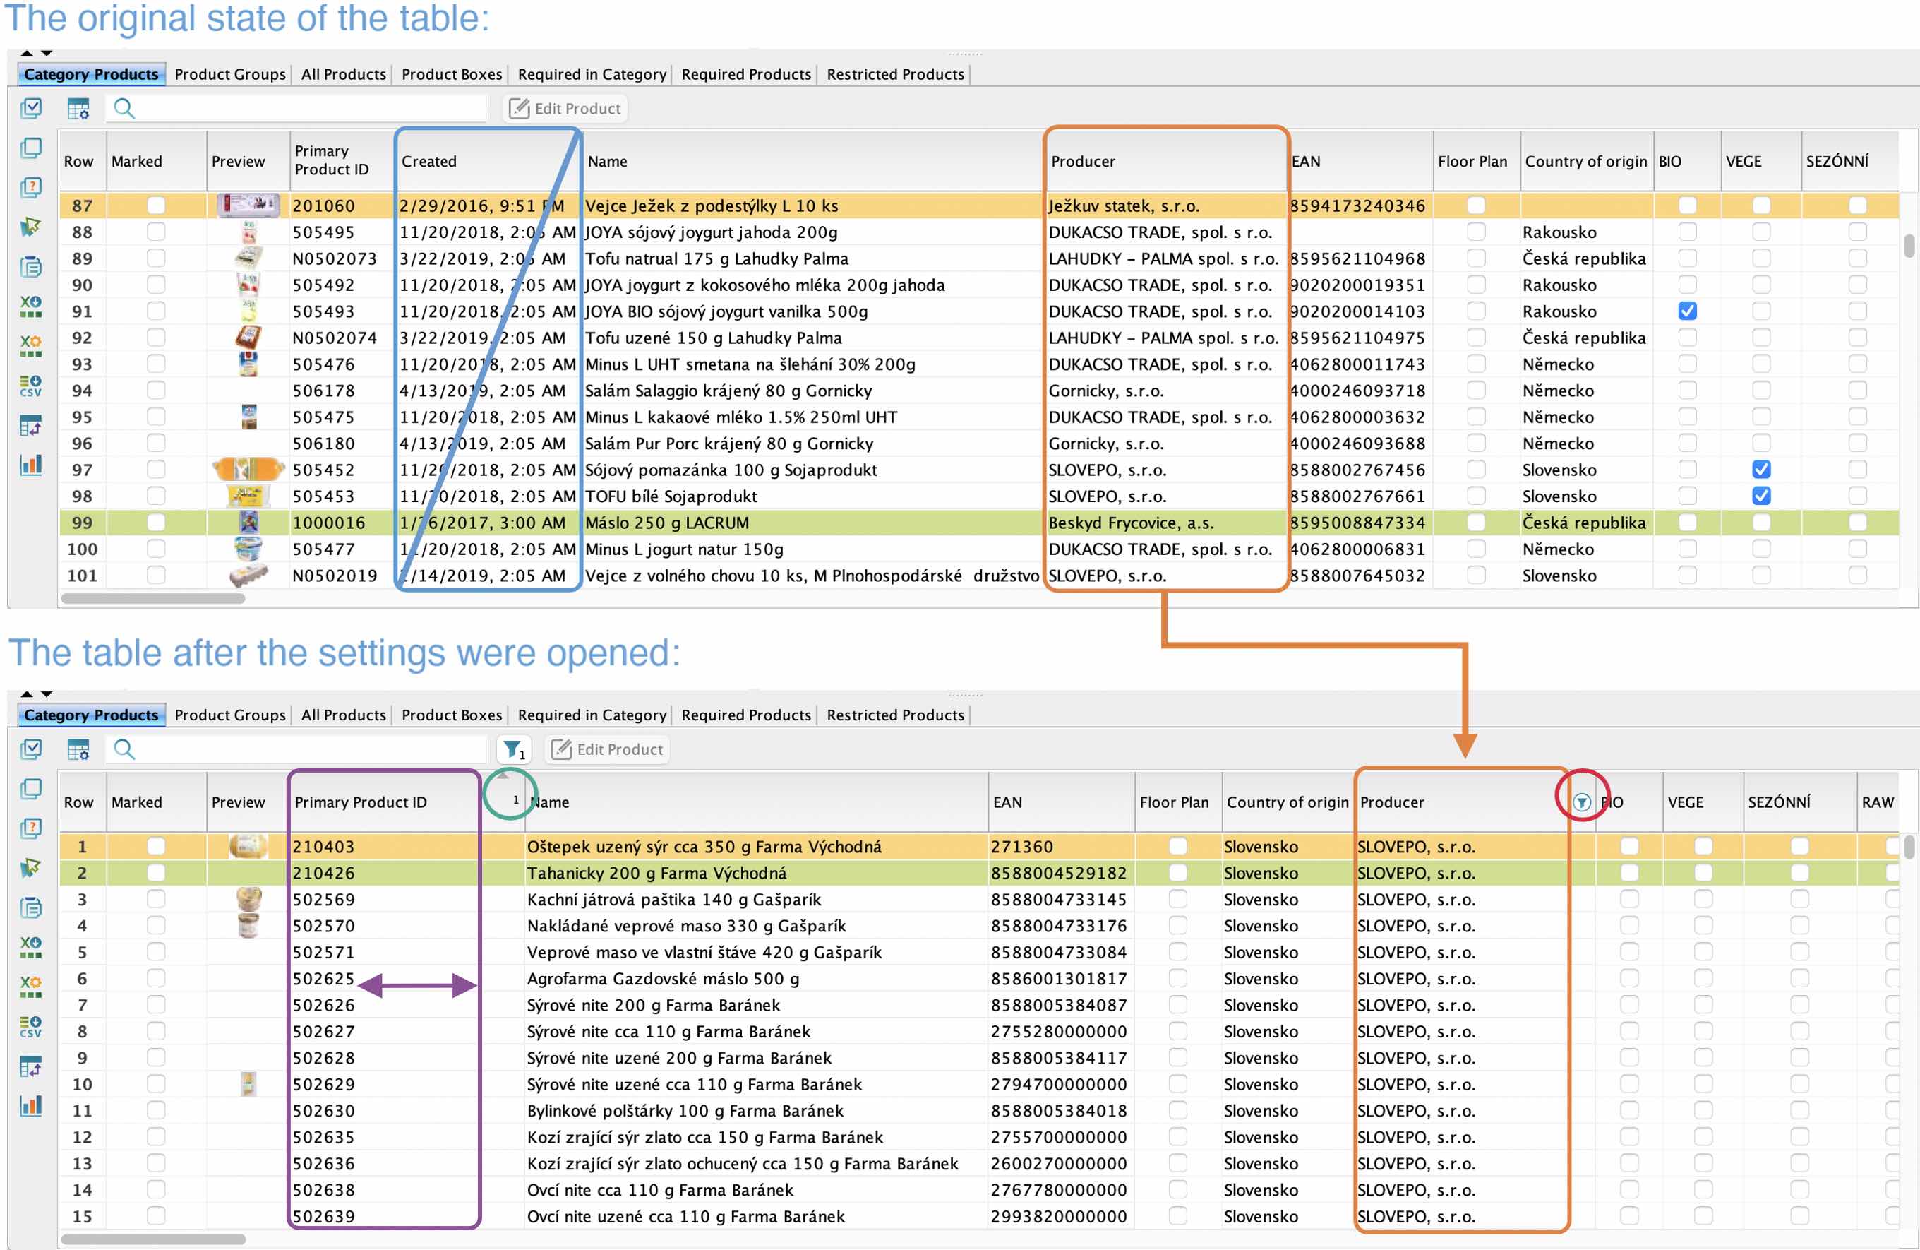Click list document icon in lower table sidebar
1920x1250 pixels.
(x=30, y=907)
